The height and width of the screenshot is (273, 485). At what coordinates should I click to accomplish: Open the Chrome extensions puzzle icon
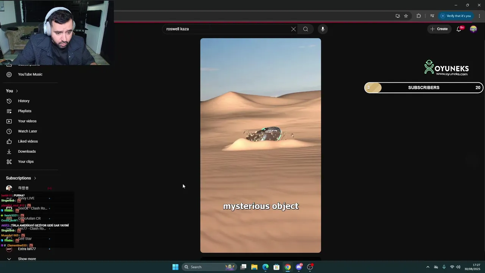(419, 16)
